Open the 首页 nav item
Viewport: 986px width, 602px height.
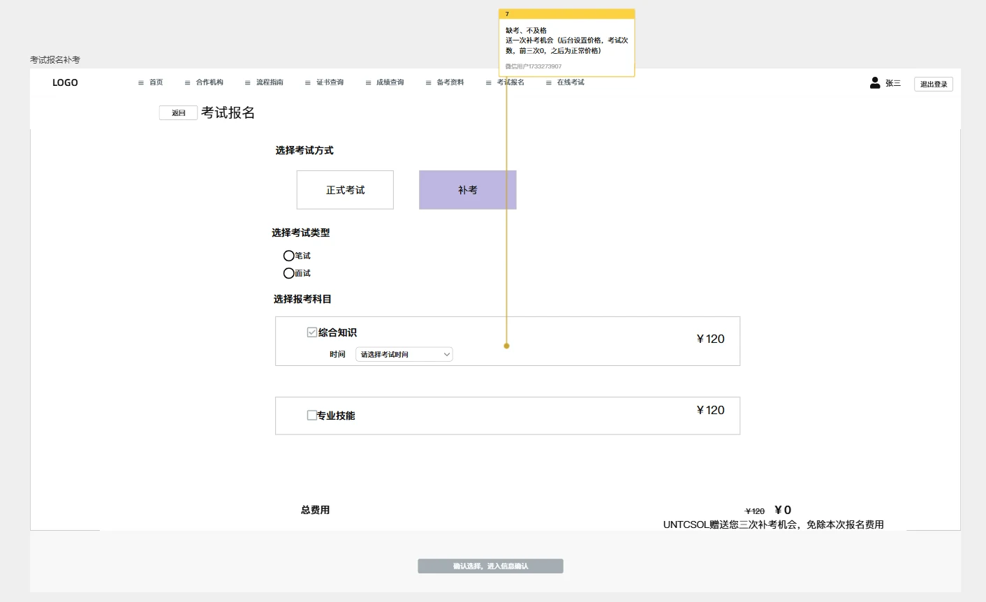156,82
